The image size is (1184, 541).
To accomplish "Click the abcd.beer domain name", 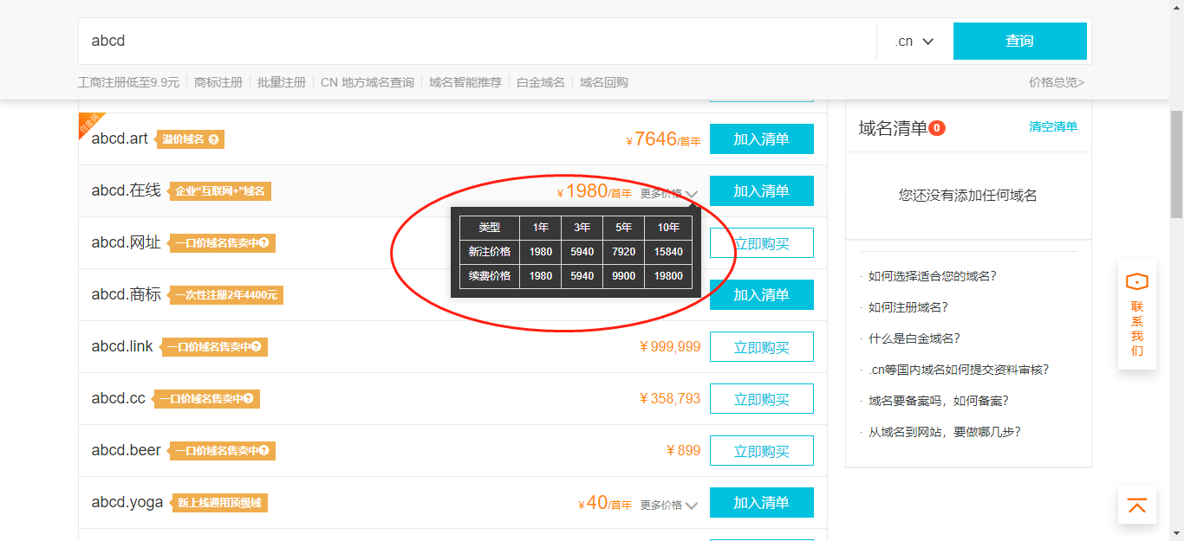I will pyautogui.click(x=127, y=450).
